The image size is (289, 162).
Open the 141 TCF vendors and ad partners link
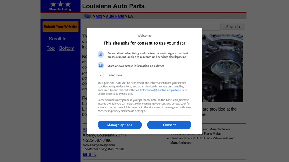click(159, 90)
